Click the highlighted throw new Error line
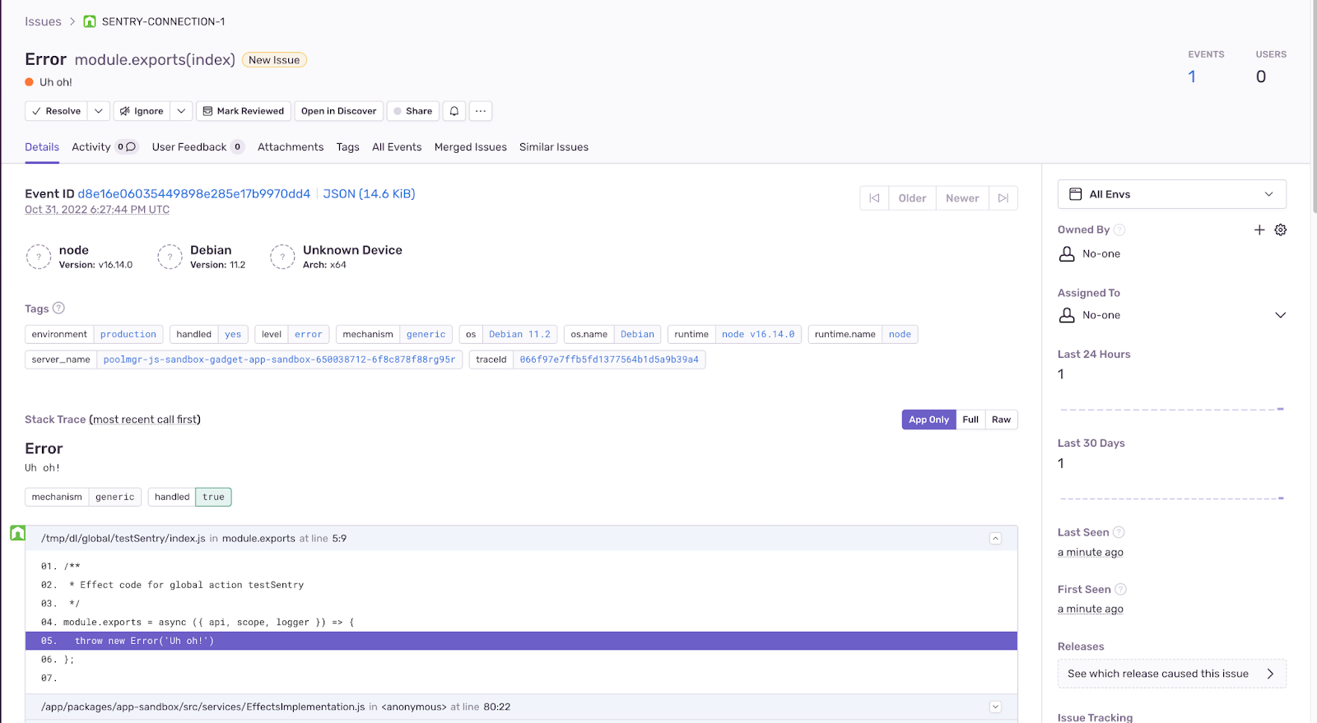The width and height of the screenshot is (1317, 723). click(521, 641)
